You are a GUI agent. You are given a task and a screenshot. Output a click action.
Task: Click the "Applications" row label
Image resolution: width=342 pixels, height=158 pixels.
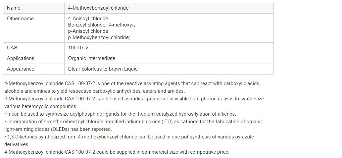[21, 58]
